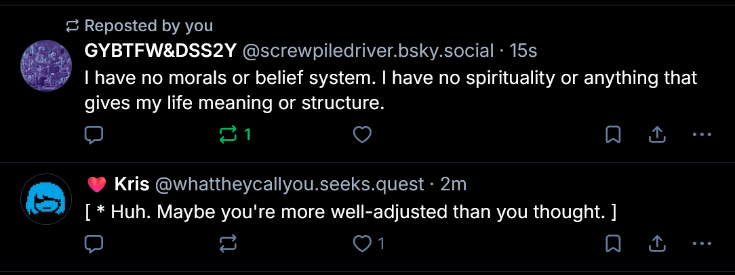The width and height of the screenshot is (735, 275).
Task: Open Kris's post via the 2m timestamp
Action: [x=454, y=184]
